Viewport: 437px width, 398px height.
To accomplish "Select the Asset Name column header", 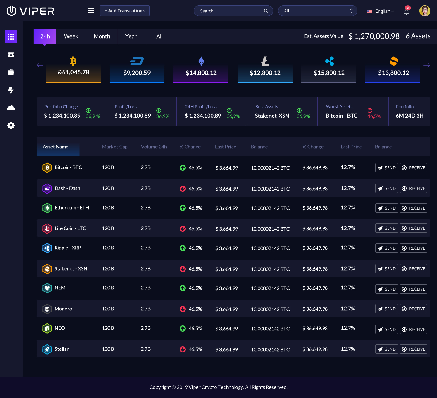I will pyautogui.click(x=58, y=147).
